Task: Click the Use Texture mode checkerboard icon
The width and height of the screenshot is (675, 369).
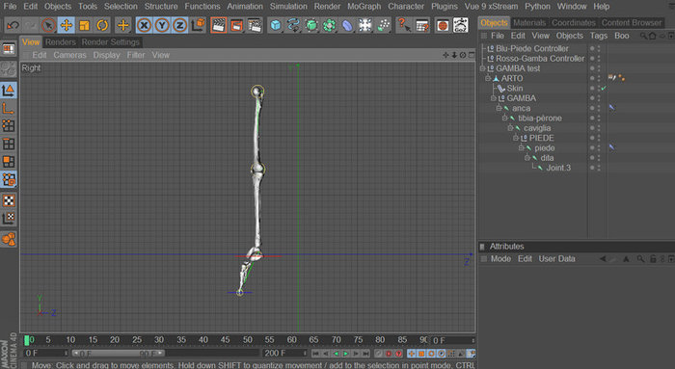Action: coord(9,200)
